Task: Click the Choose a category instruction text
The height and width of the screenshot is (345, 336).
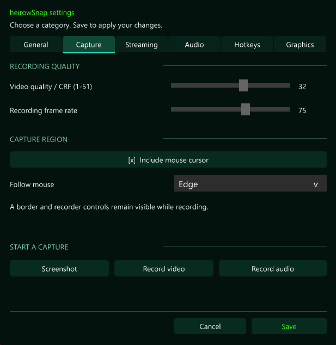Action: coord(86,25)
